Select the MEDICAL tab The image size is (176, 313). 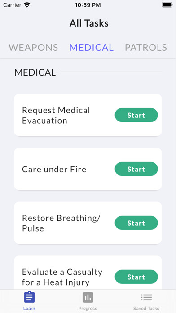[92, 48]
